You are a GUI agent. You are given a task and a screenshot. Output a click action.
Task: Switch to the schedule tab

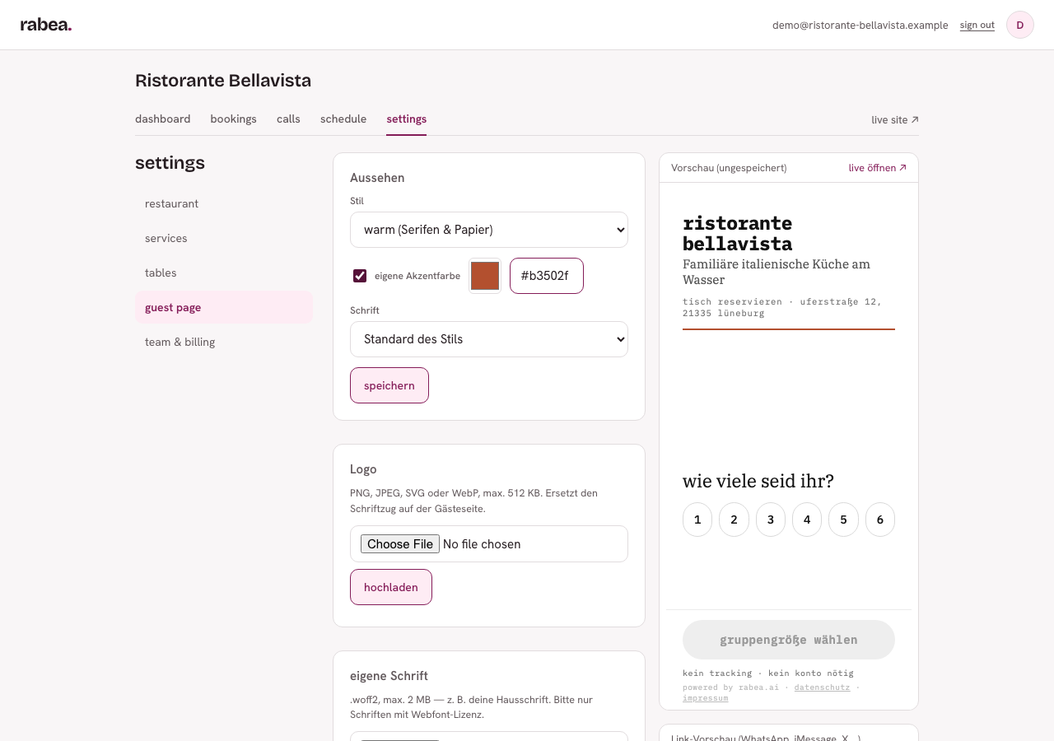(343, 119)
